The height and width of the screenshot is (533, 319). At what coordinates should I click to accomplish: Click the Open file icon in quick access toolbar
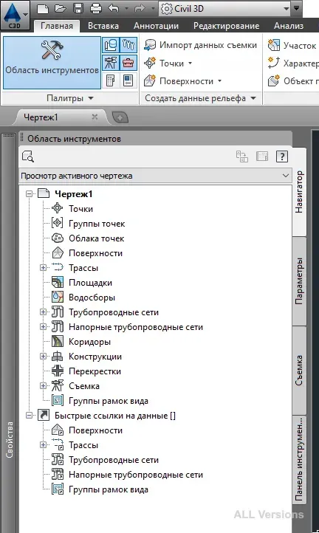[x=61, y=9]
